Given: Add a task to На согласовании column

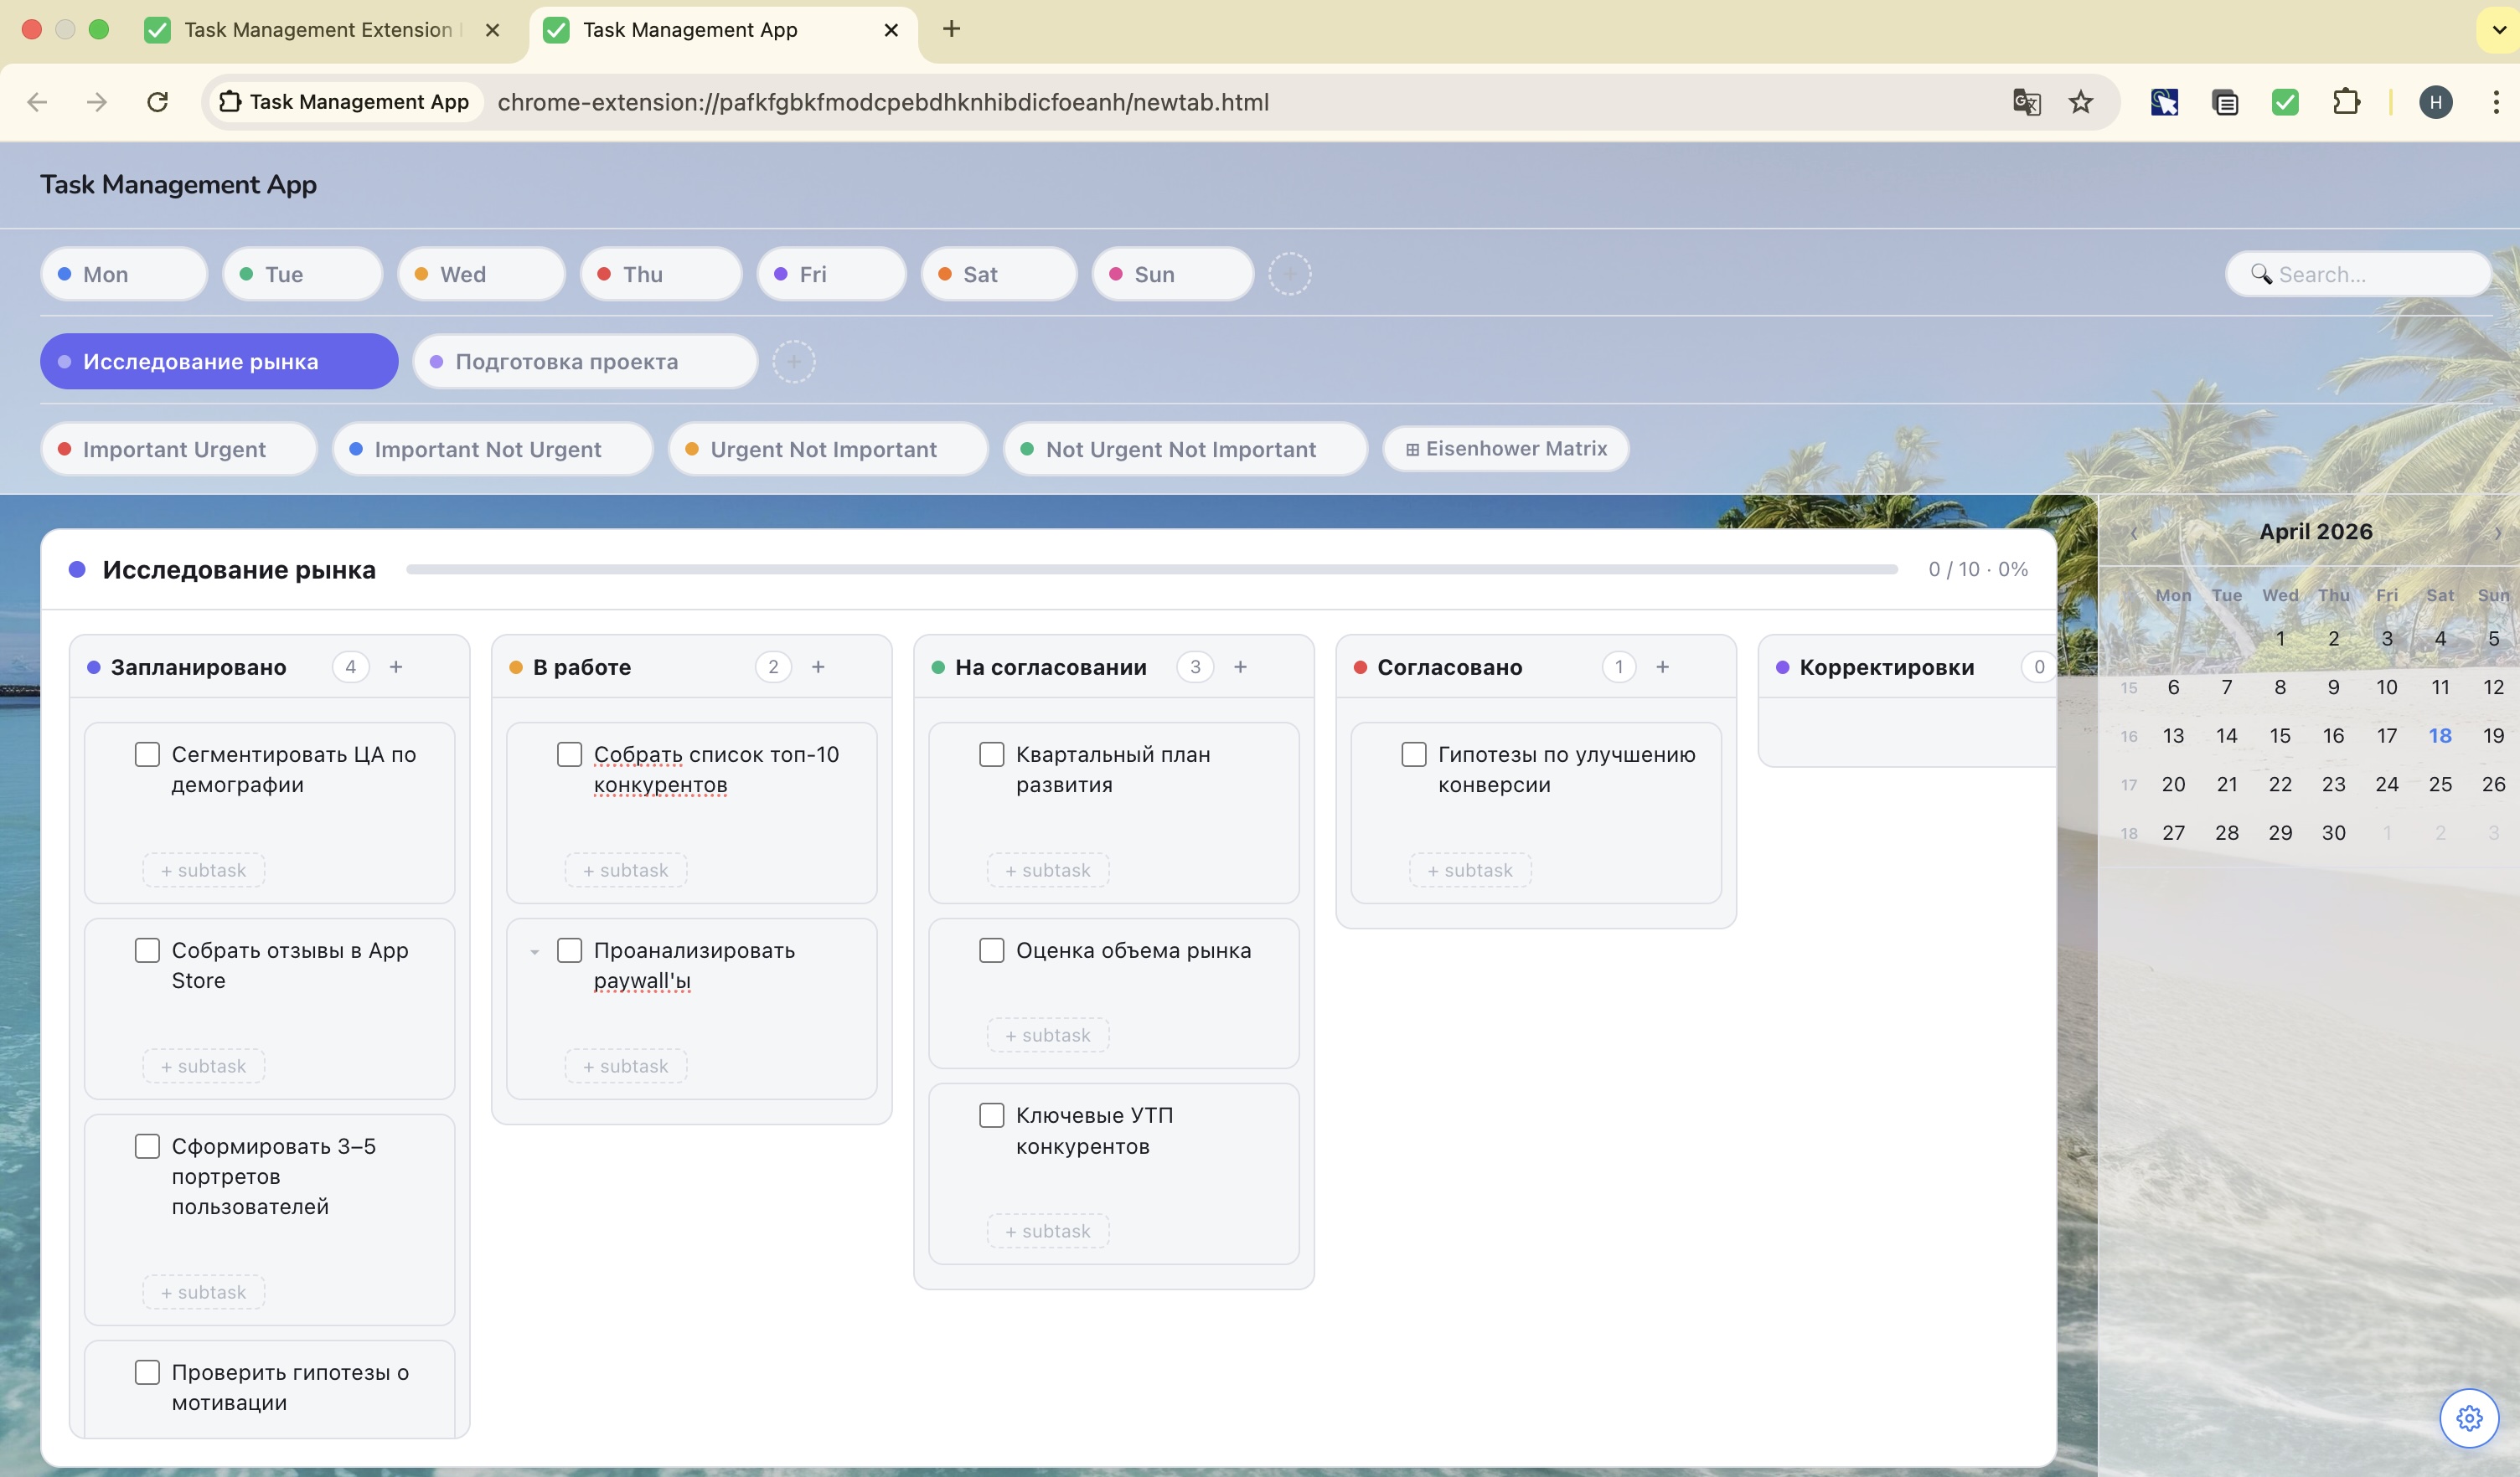Looking at the screenshot, I should [1240, 666].
